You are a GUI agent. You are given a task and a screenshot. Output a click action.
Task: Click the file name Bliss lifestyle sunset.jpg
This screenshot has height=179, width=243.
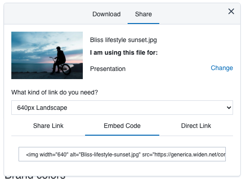(124, 40)
